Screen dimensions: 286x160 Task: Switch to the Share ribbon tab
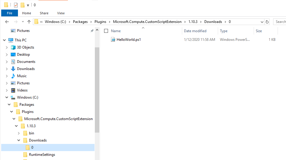pyautogui.click(x=44, y=13)
